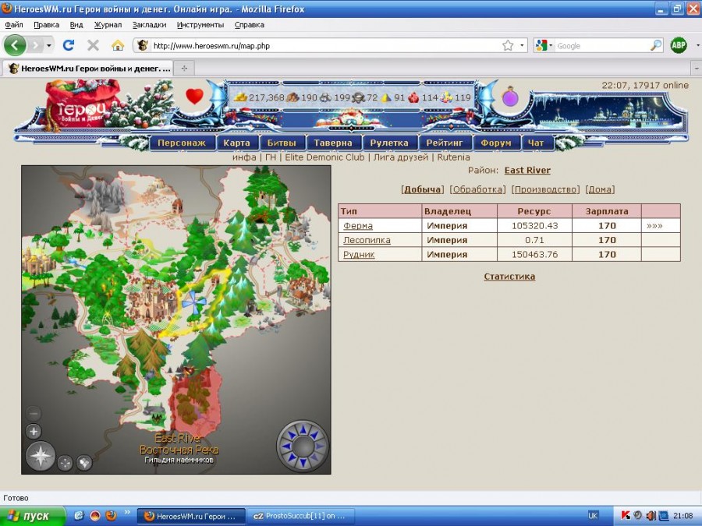This screenshot has height=526, width=702.
Task: Open the tab list dropdown arrow
Action: [x=697, y=69]
